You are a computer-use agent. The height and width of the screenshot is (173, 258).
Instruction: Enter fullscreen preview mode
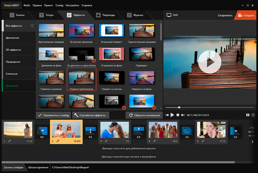(x=253, y=115)
